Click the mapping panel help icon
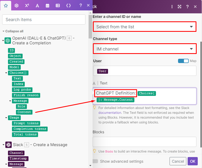Image resolution: width=202 pixels, height=168 pixels. [x=81, y=5]
